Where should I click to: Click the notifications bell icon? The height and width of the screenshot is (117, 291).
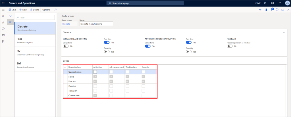point(265,3)
